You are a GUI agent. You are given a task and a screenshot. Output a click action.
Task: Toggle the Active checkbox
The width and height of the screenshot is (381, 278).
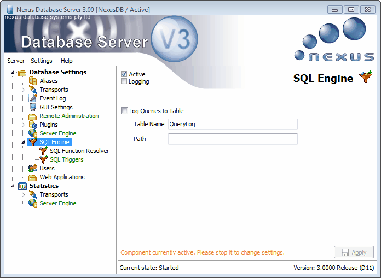124,74
